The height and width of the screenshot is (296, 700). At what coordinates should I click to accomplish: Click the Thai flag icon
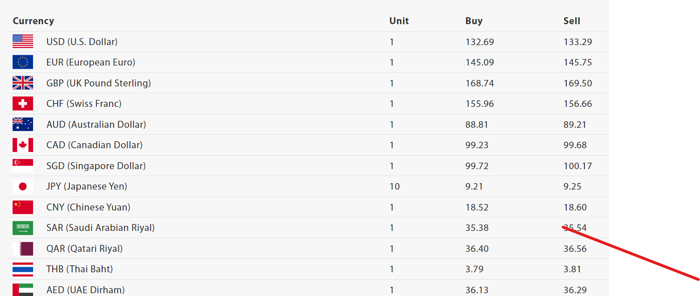click(x=23, y=269)
